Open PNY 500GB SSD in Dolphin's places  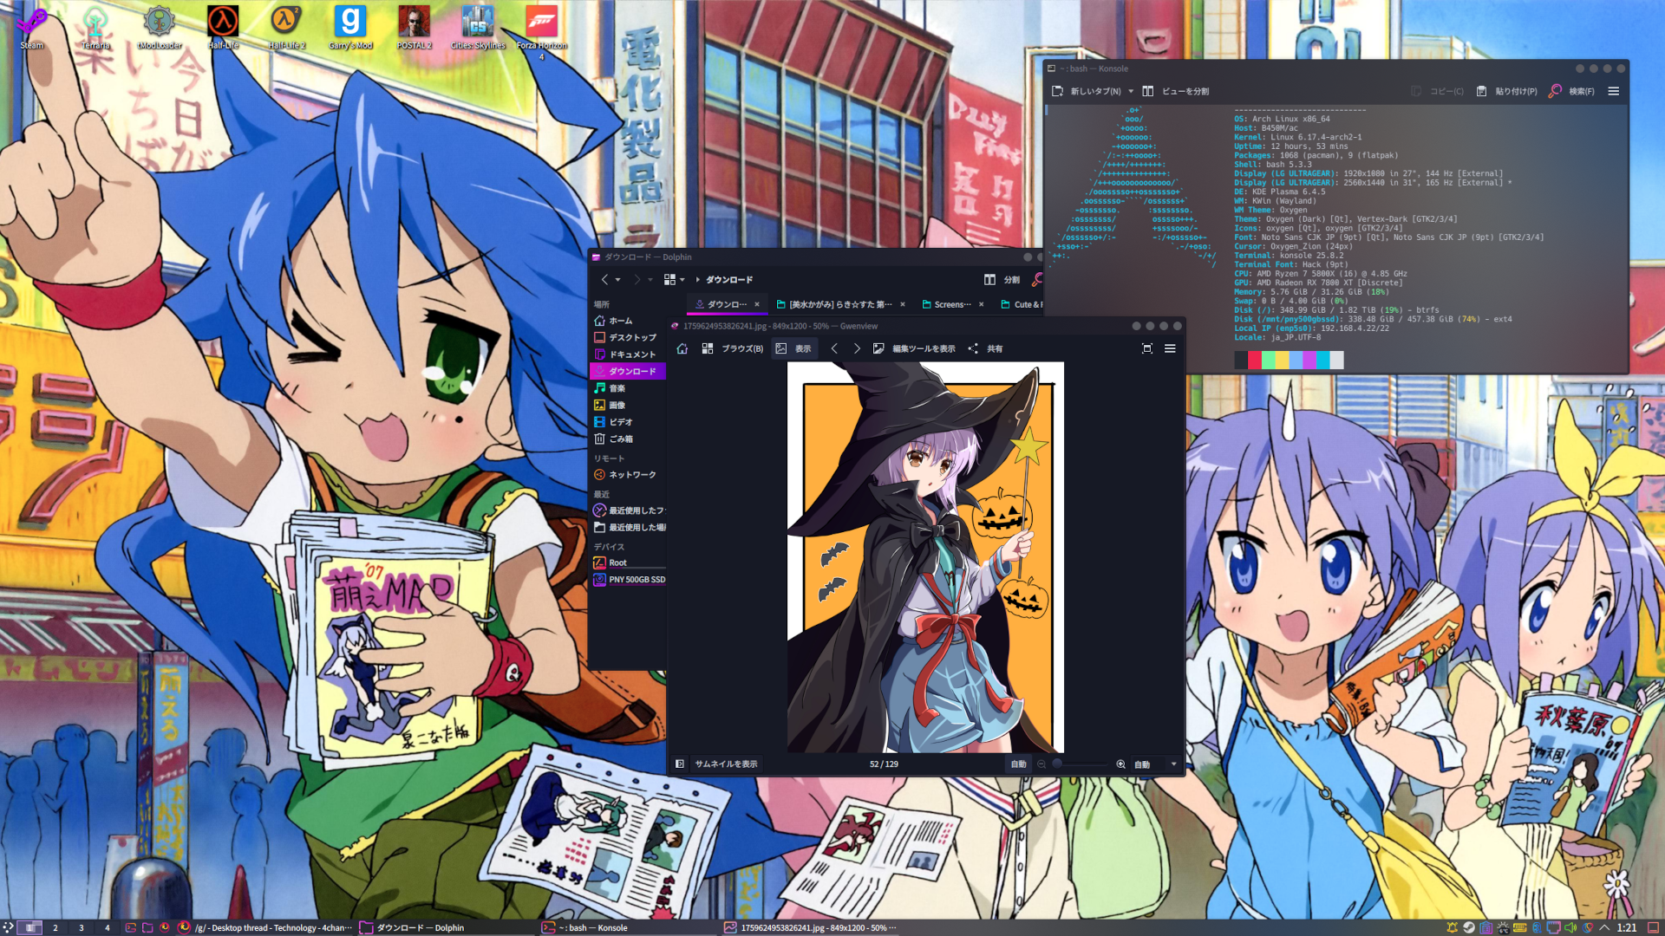pos(636,580)
